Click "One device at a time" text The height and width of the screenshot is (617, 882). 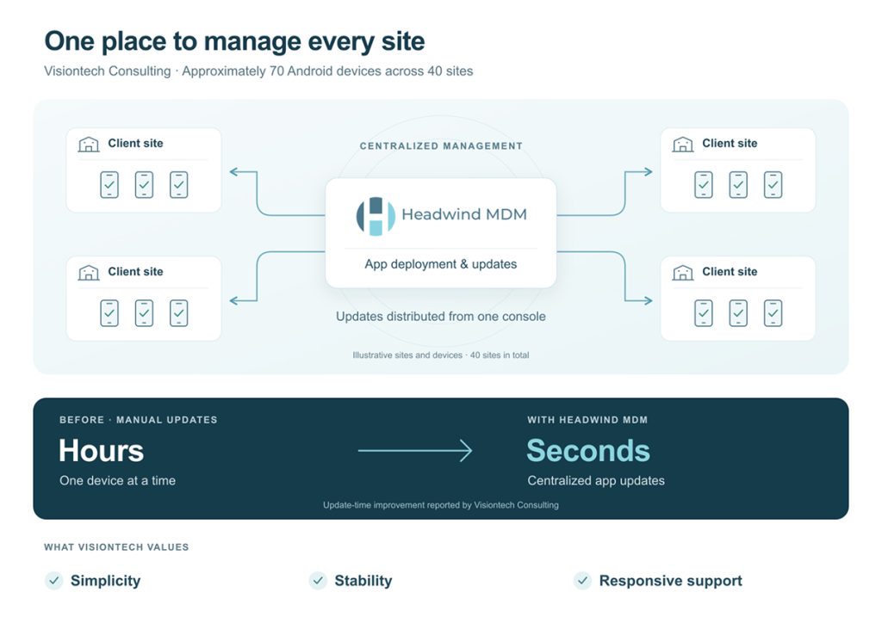coord(117,480)
